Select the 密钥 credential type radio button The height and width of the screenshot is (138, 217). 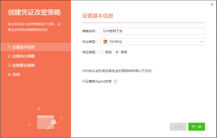(x=117, y=52)
